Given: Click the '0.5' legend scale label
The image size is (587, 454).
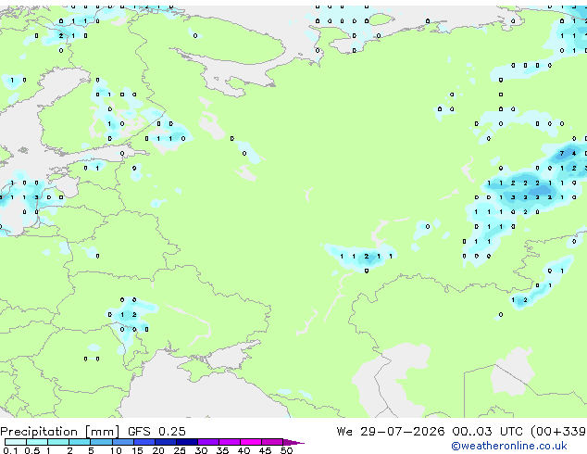Looking at the screenshot, I should point(32,450).
